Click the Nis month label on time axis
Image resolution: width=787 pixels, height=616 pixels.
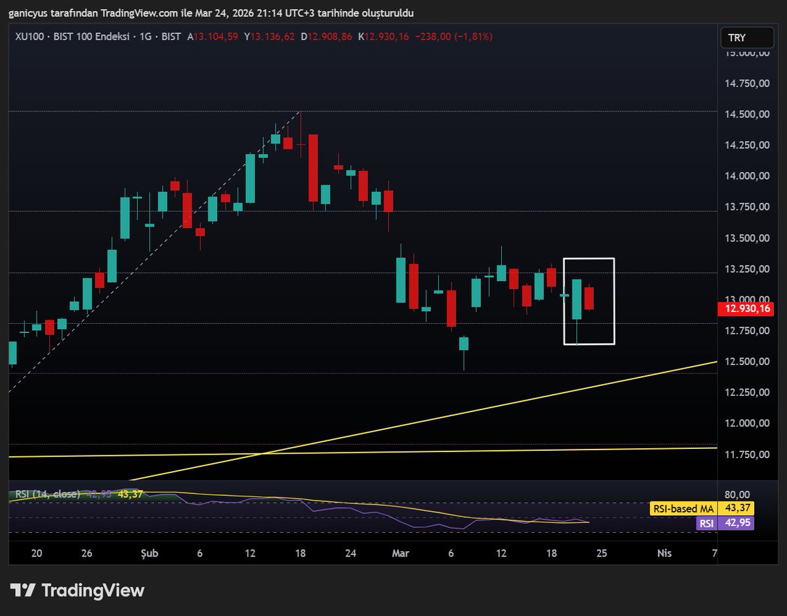(x=664, y=554)
